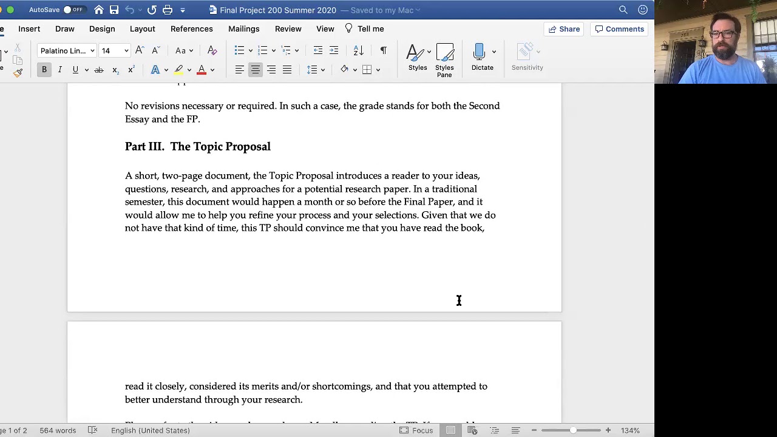This screenshot has height=437, width=777.
Task: Open the bullet list dropdown arrow
Action: click(250, 51)
